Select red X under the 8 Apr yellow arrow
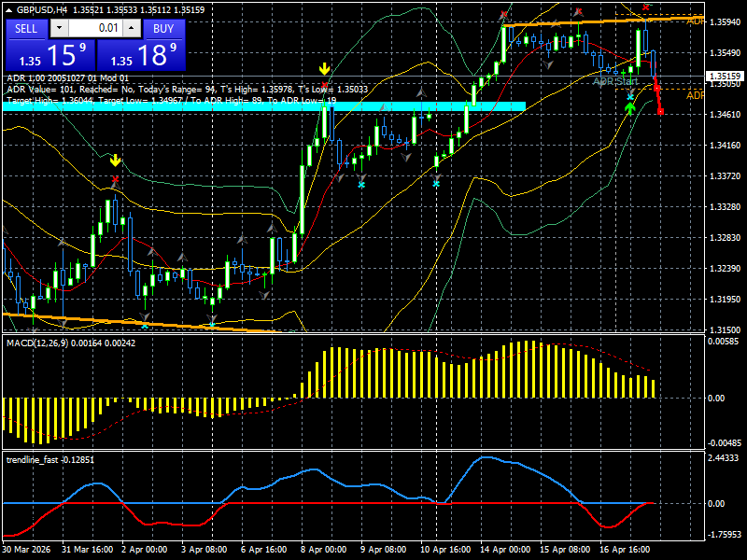The width and height of the screenshot is (747, 560). [x=324, y=86]
